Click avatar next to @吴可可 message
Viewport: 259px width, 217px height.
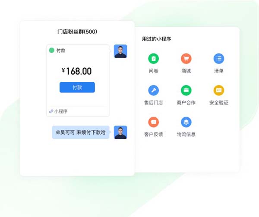pos(120,132)
